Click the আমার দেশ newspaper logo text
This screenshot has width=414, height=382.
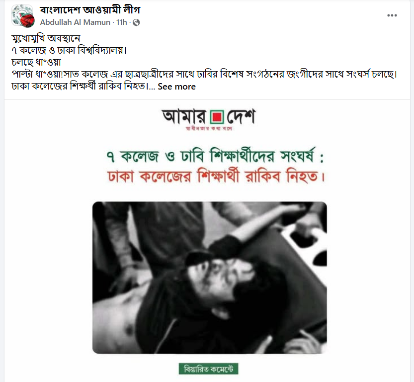pos(209,116)
